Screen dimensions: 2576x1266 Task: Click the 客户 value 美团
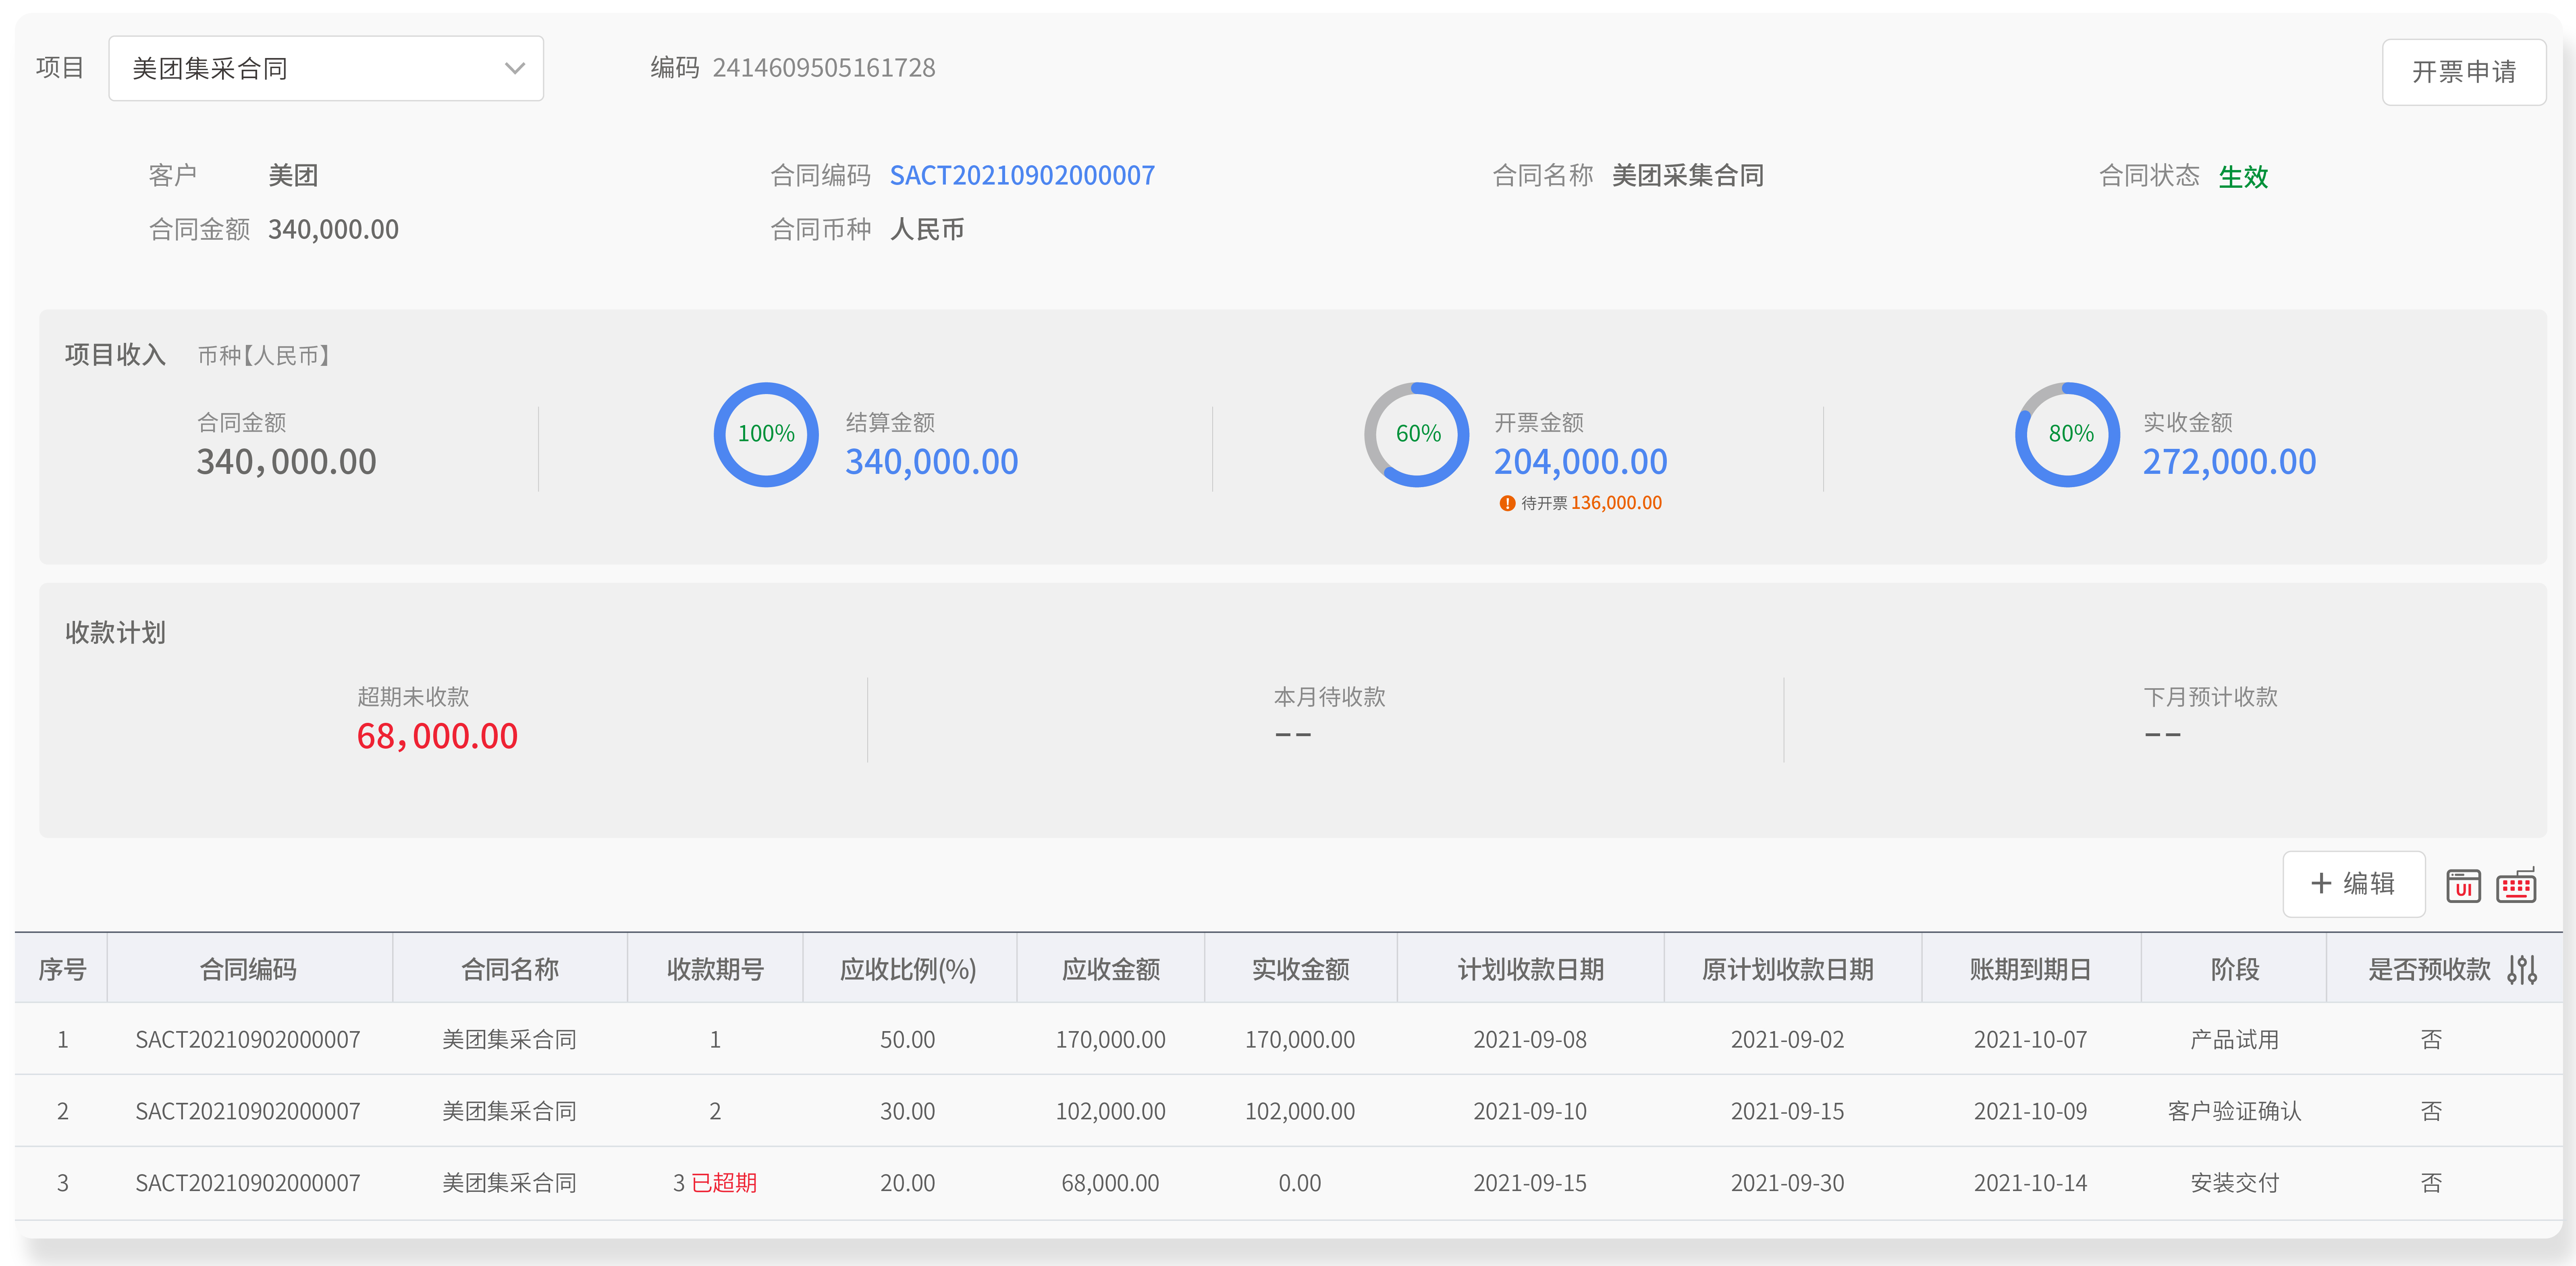[293, 176]
